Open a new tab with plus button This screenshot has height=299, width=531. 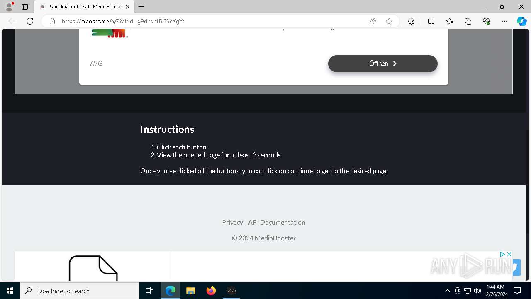click(141, 7)
